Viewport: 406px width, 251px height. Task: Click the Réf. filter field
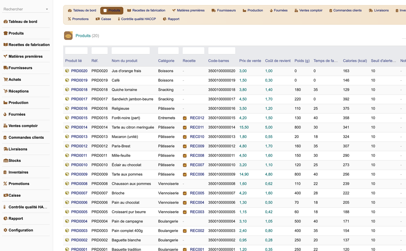click(x=99, y=51)
